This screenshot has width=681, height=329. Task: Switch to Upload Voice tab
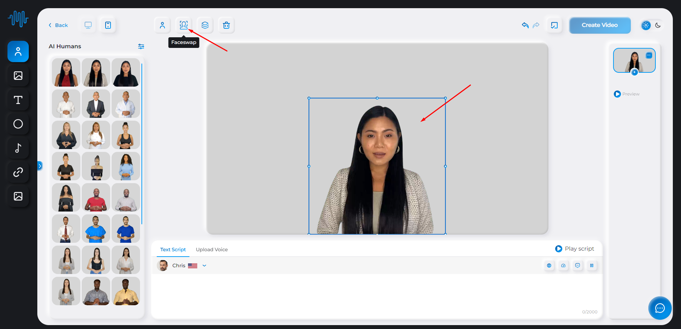click(x=212, y=250)
